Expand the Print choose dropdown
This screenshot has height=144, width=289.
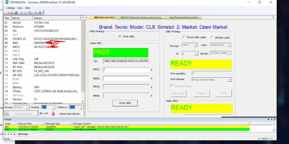click(x=212, y=79)
